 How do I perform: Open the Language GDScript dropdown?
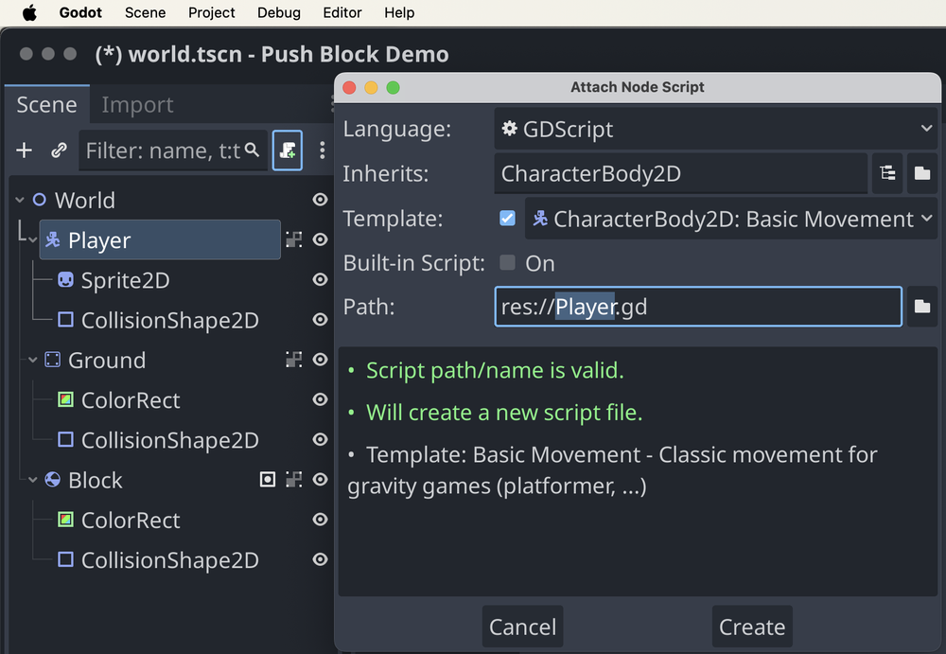715,129
